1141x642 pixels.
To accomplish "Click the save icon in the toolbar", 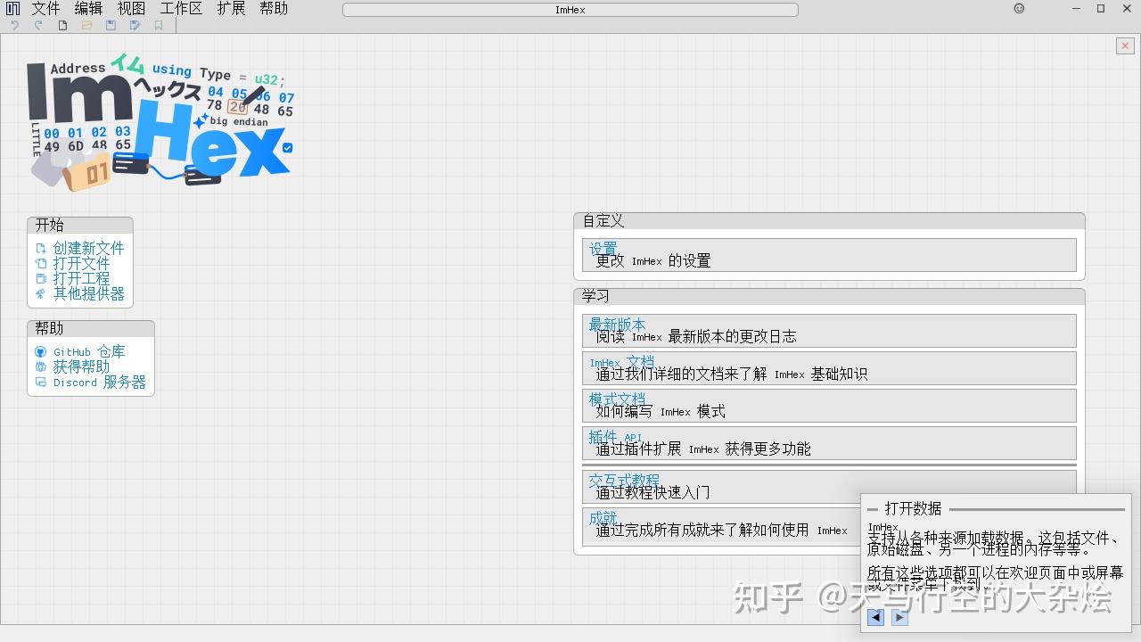I will click(111, 25).
